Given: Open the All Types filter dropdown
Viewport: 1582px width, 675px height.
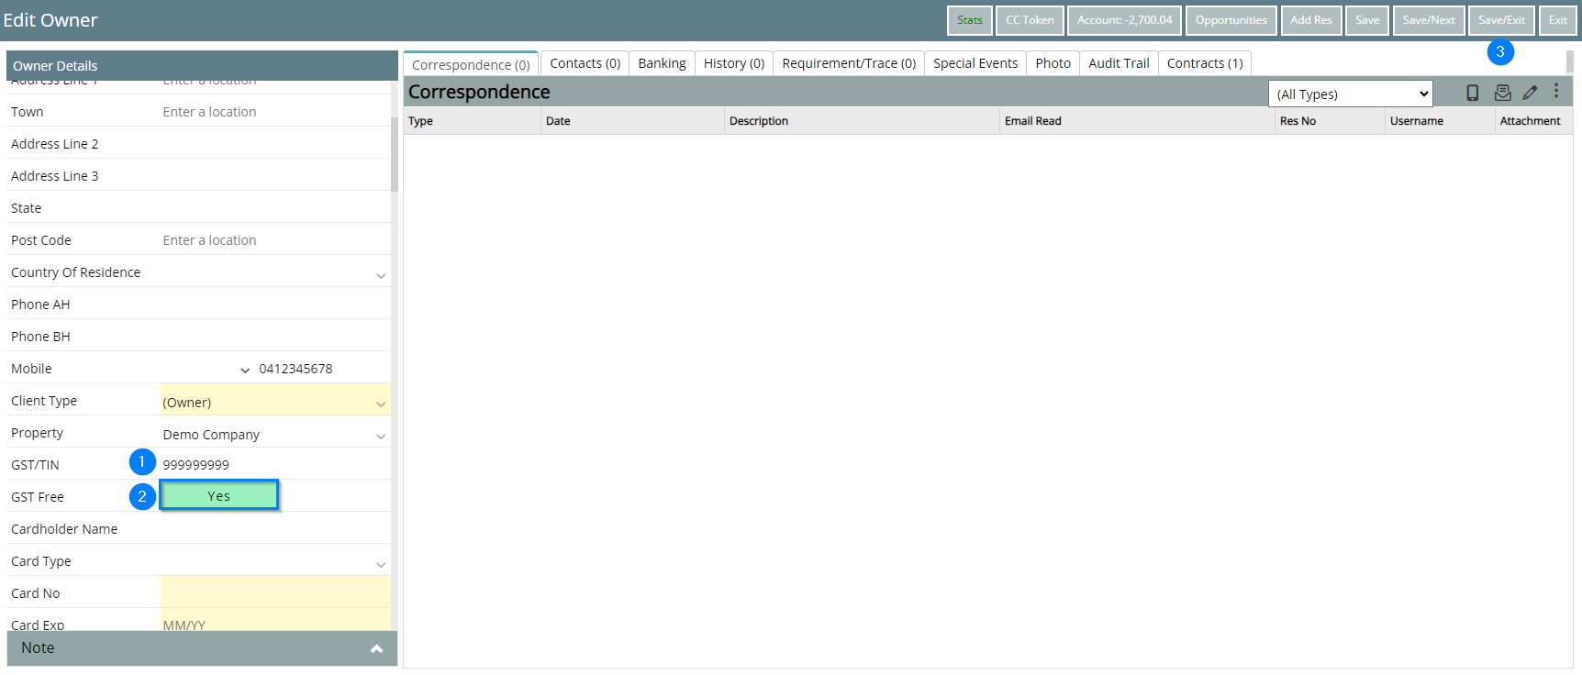Looking at the screenshot, I should [1350, 94].
